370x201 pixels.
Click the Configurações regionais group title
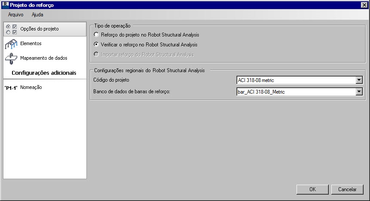coord(150,70)
